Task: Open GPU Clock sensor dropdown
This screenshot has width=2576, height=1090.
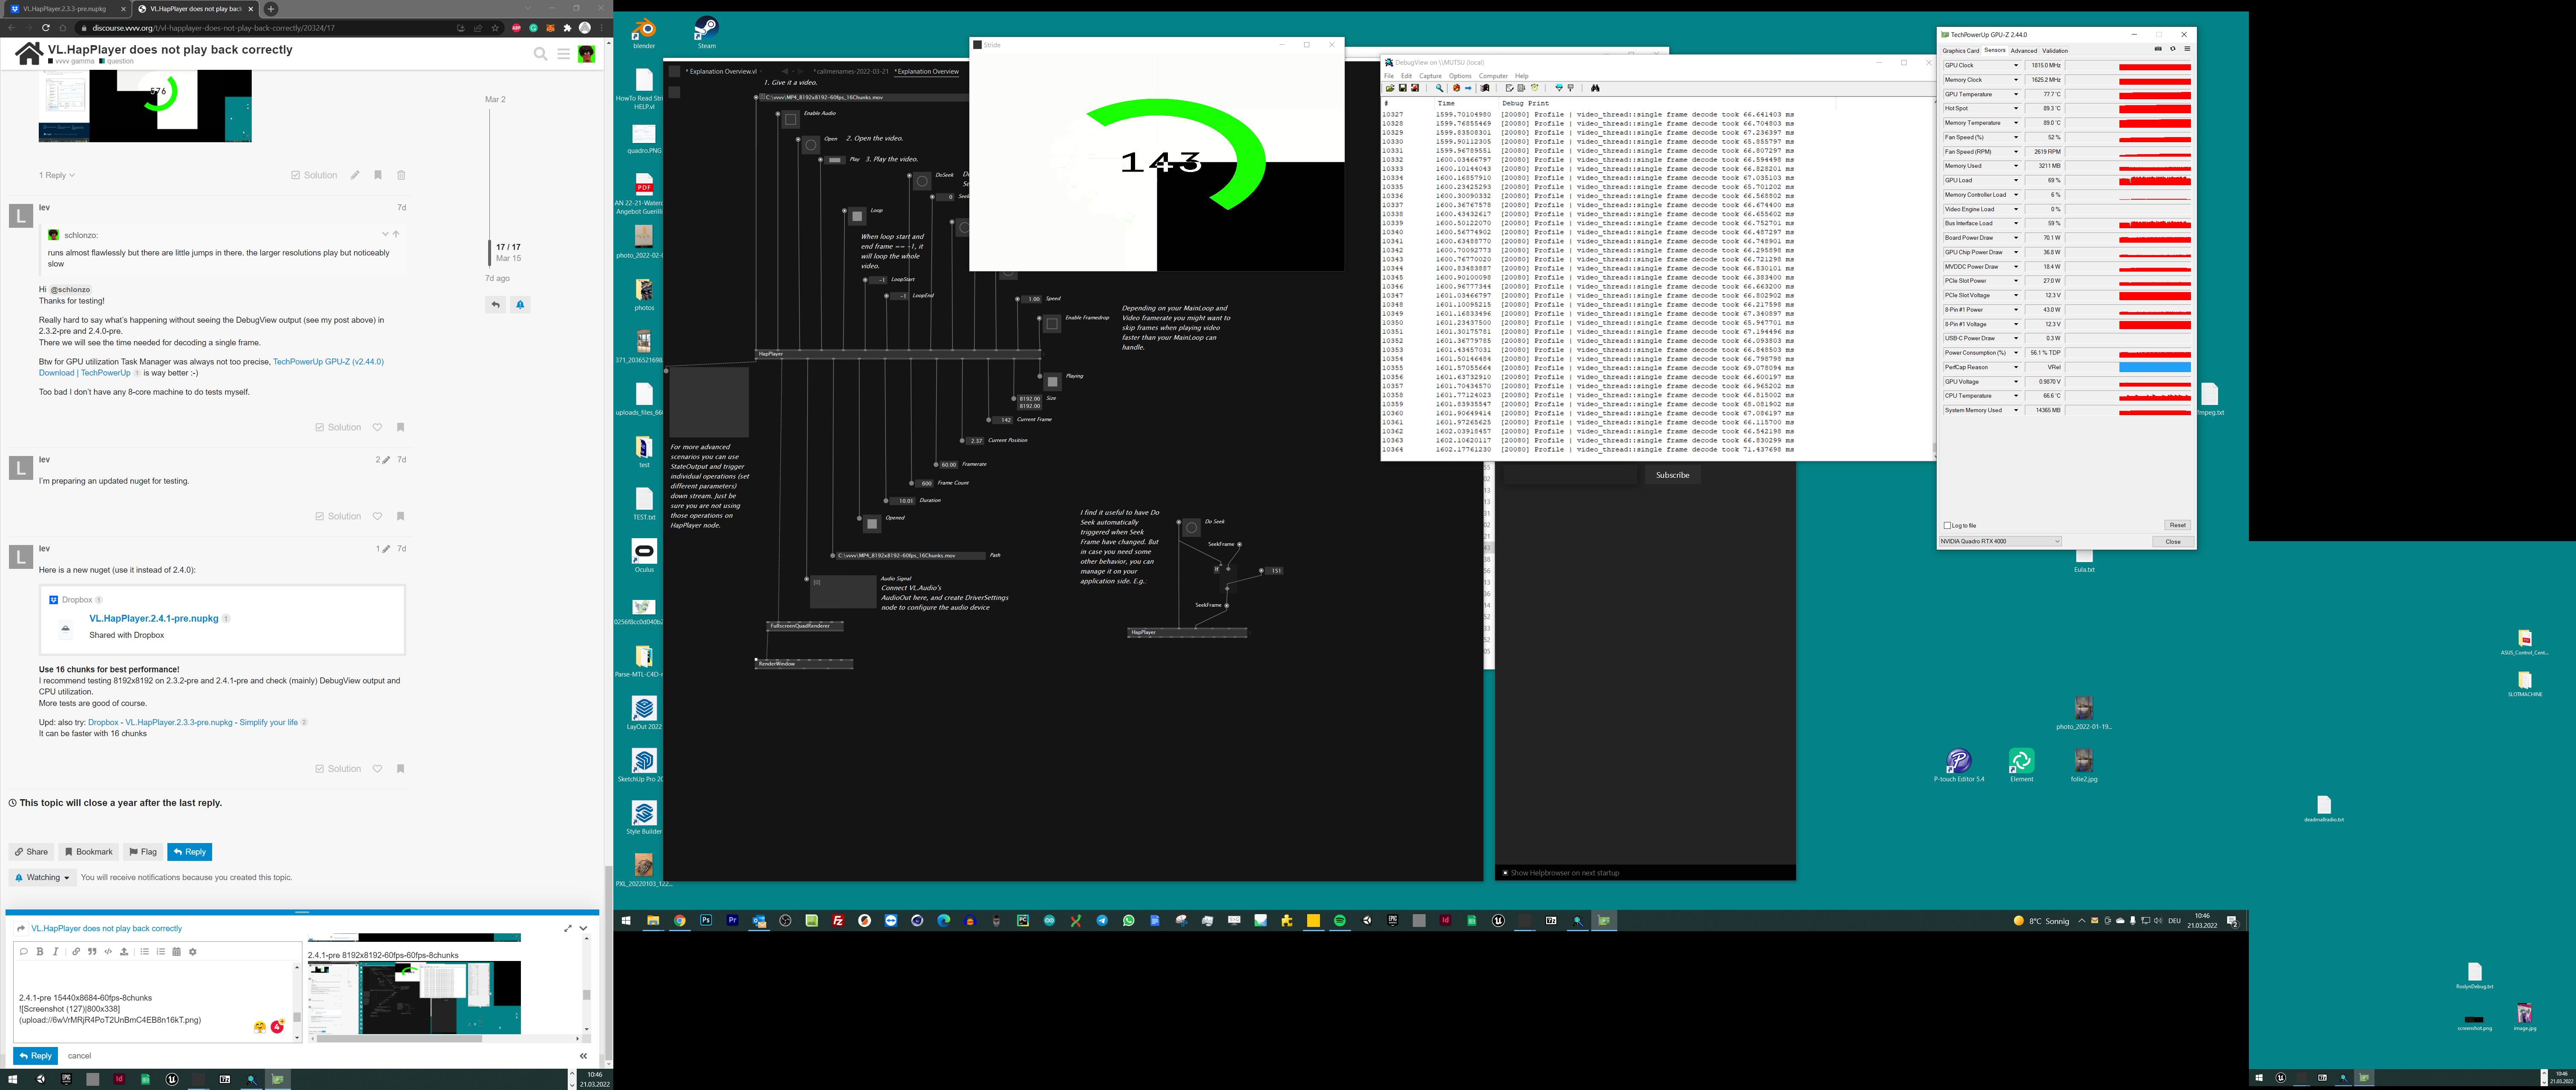Action: pyautogui.click(x=2015, y=66)
